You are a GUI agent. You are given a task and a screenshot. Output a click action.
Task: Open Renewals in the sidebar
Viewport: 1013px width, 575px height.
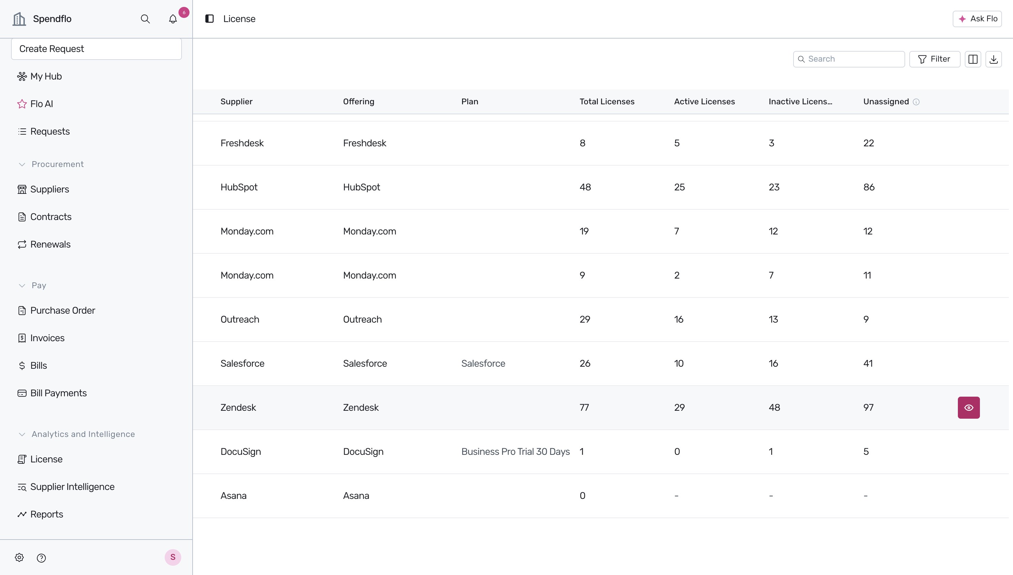tap(50, 244)
